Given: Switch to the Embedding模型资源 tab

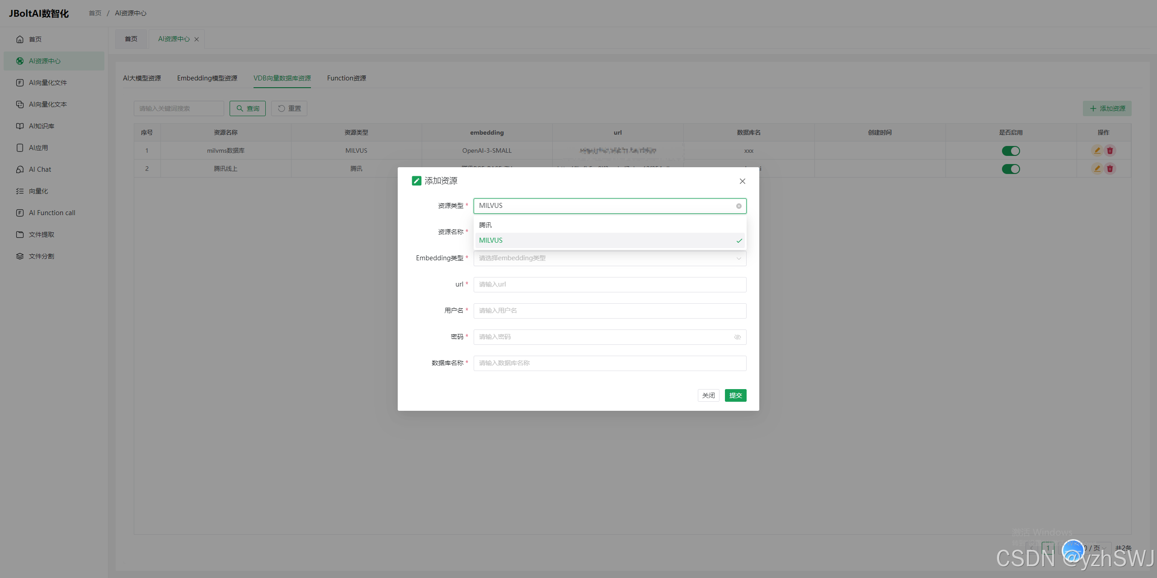Looking at the screenshot, I should (207, 78).
